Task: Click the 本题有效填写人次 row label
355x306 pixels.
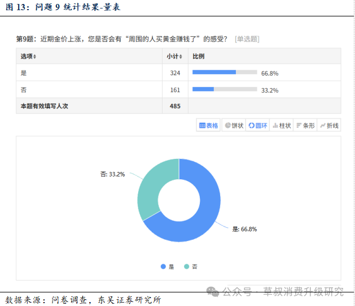Action: pos(45,106)
